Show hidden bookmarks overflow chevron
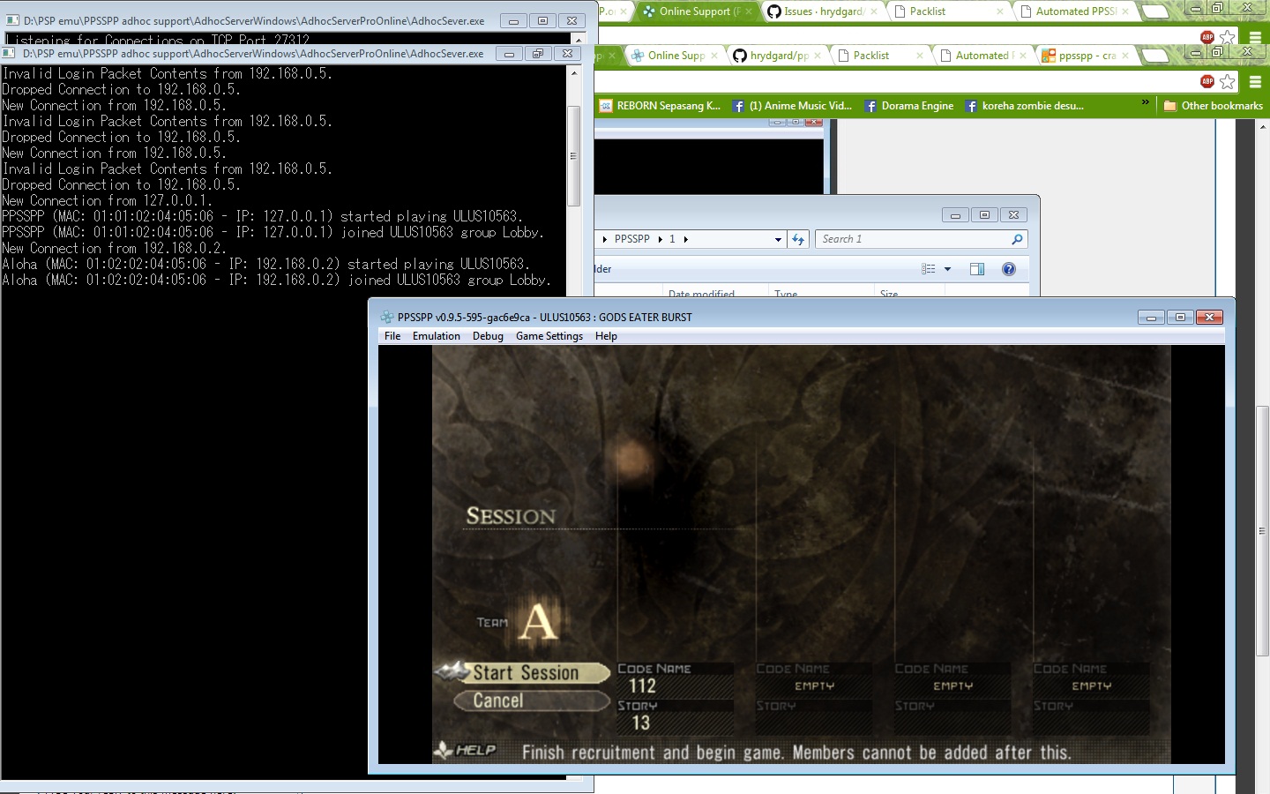This screenshot has height=794, width=1270. (x=1146, y=103)
